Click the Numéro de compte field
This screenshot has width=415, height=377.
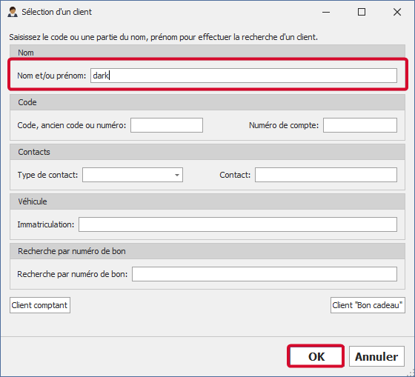point(360,125)
